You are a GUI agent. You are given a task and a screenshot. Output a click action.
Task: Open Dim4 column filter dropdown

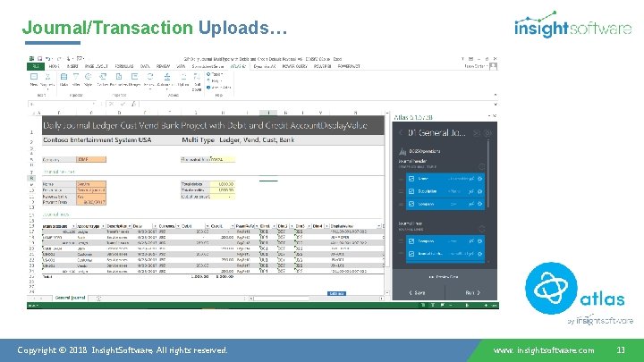327,226
